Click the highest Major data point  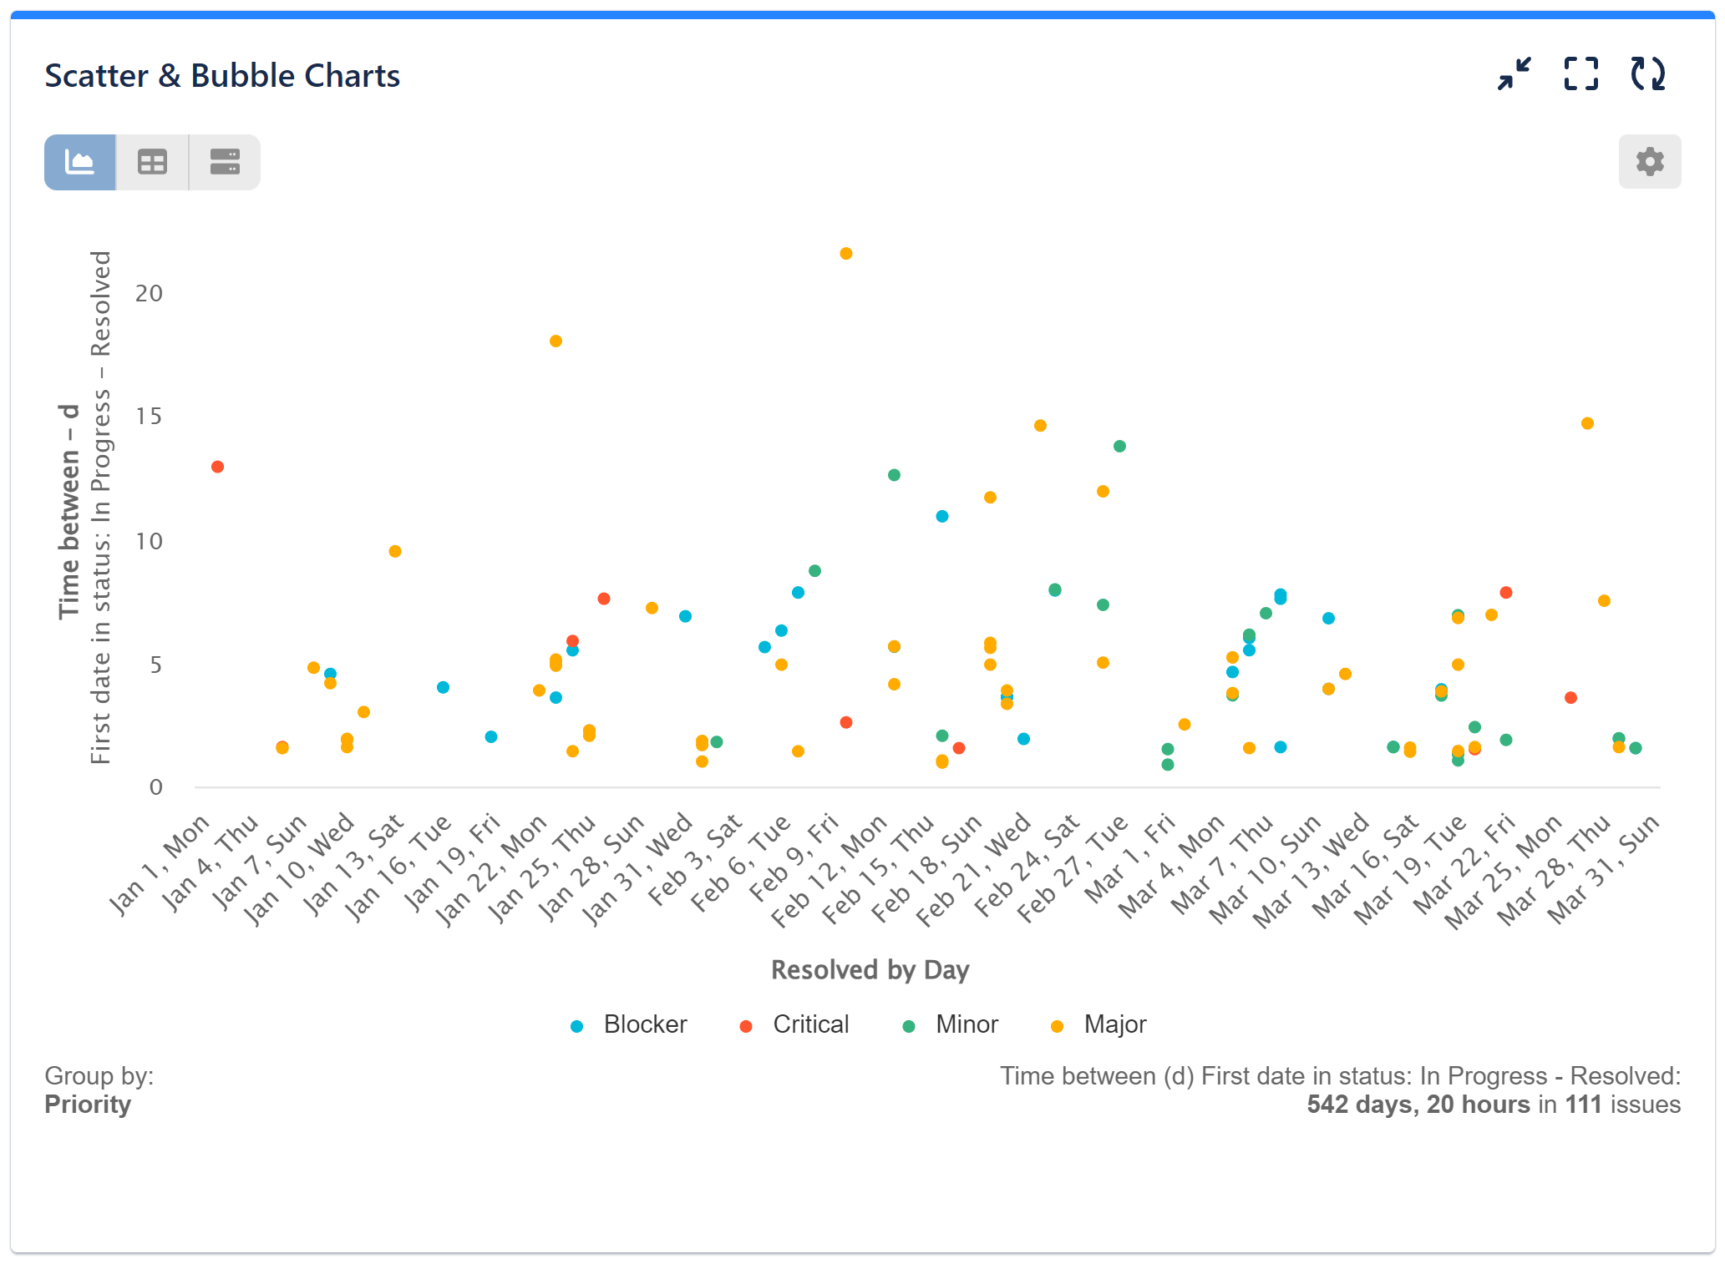845,252
